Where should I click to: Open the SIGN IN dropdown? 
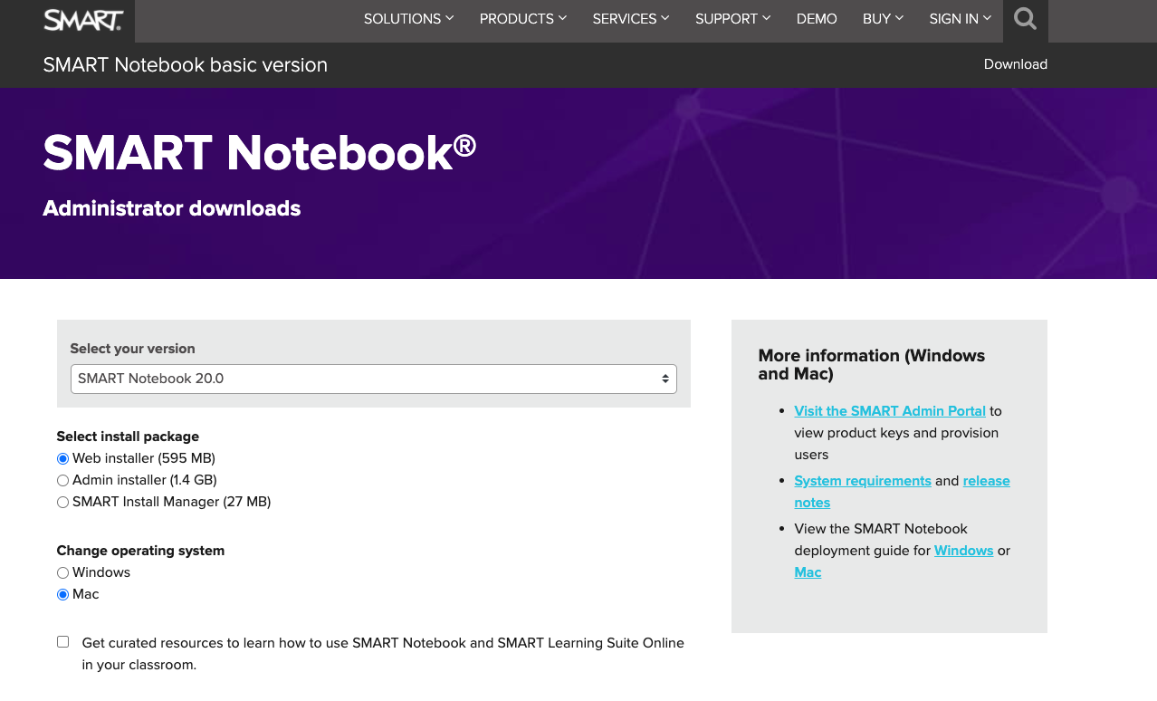[961, 19]
